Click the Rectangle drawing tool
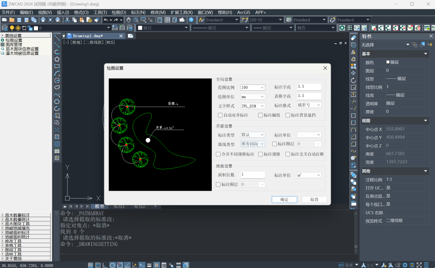The image size is (435, 268). [x=57, y=66]
